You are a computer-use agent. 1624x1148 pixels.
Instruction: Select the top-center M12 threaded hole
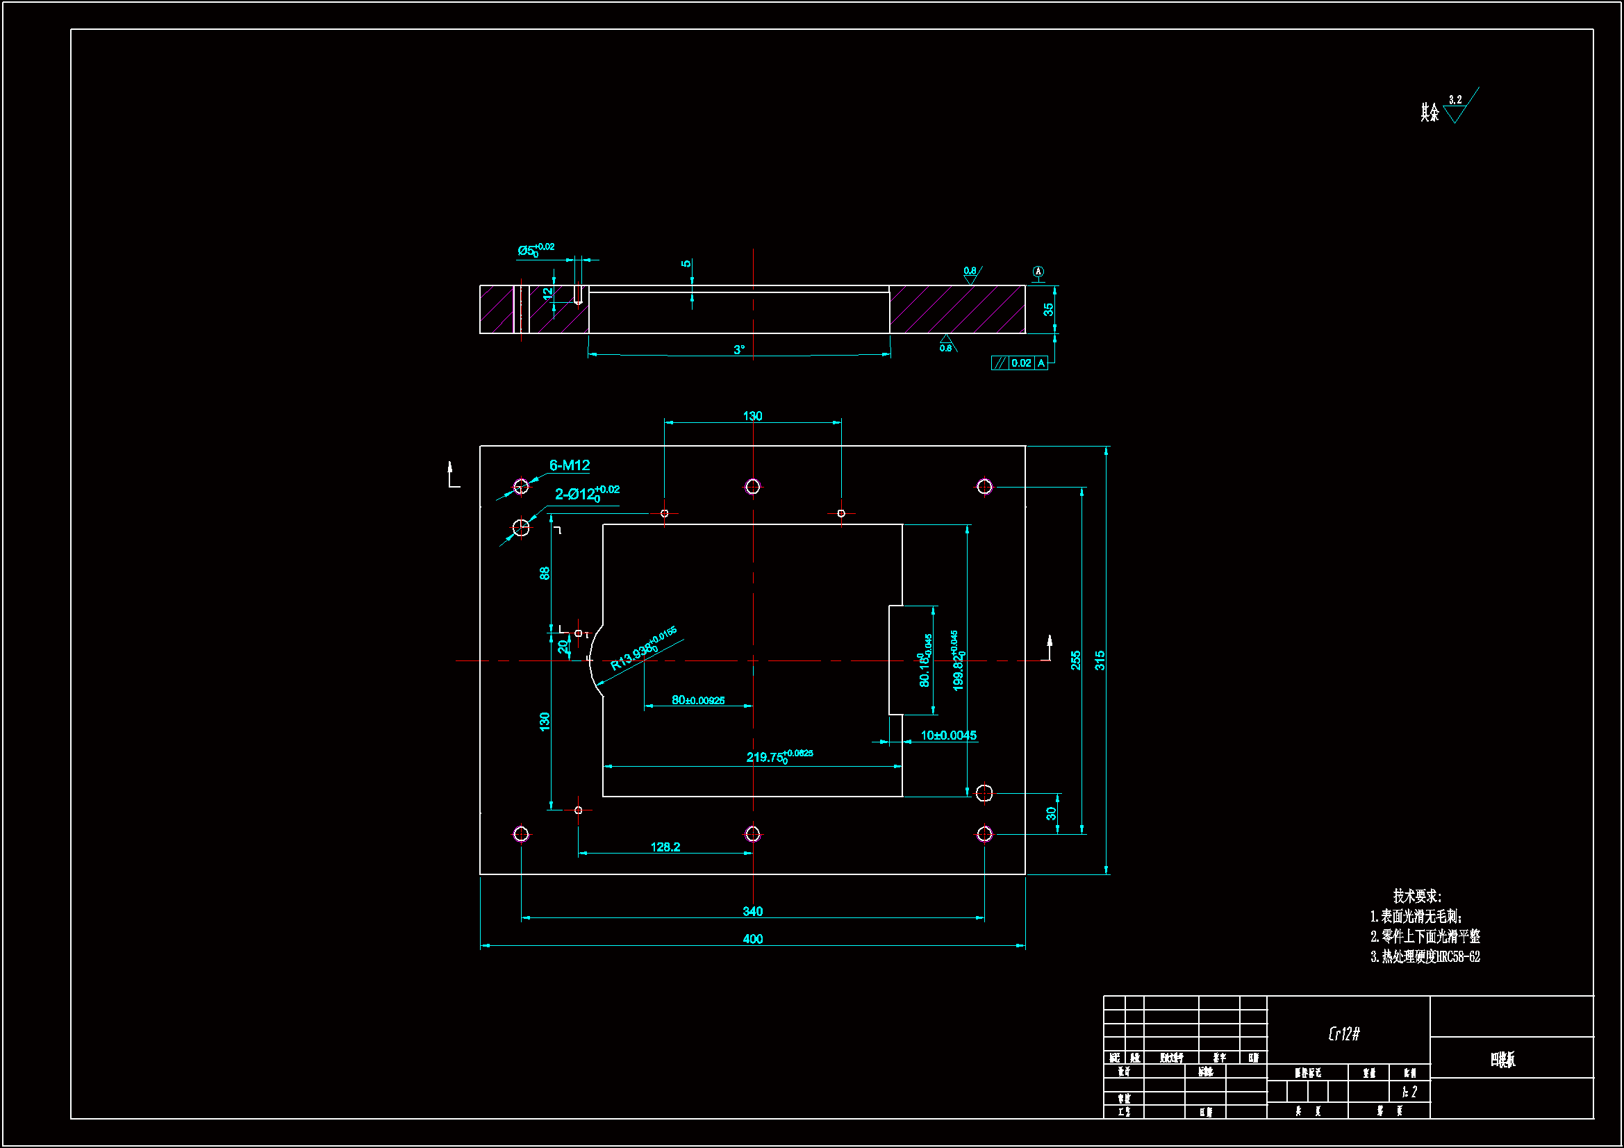tap(752, 487)
